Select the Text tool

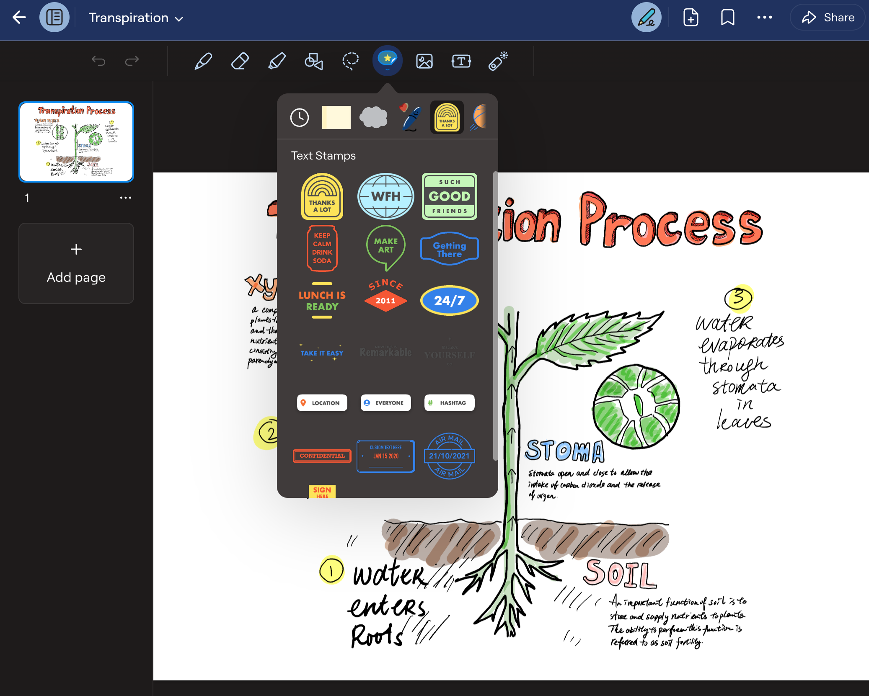(461, 61)
